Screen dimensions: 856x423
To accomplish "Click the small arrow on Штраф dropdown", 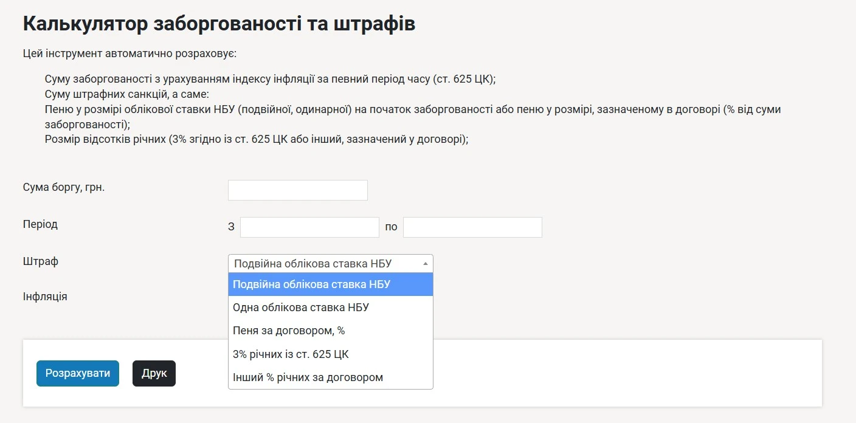I will click(425, 264).
